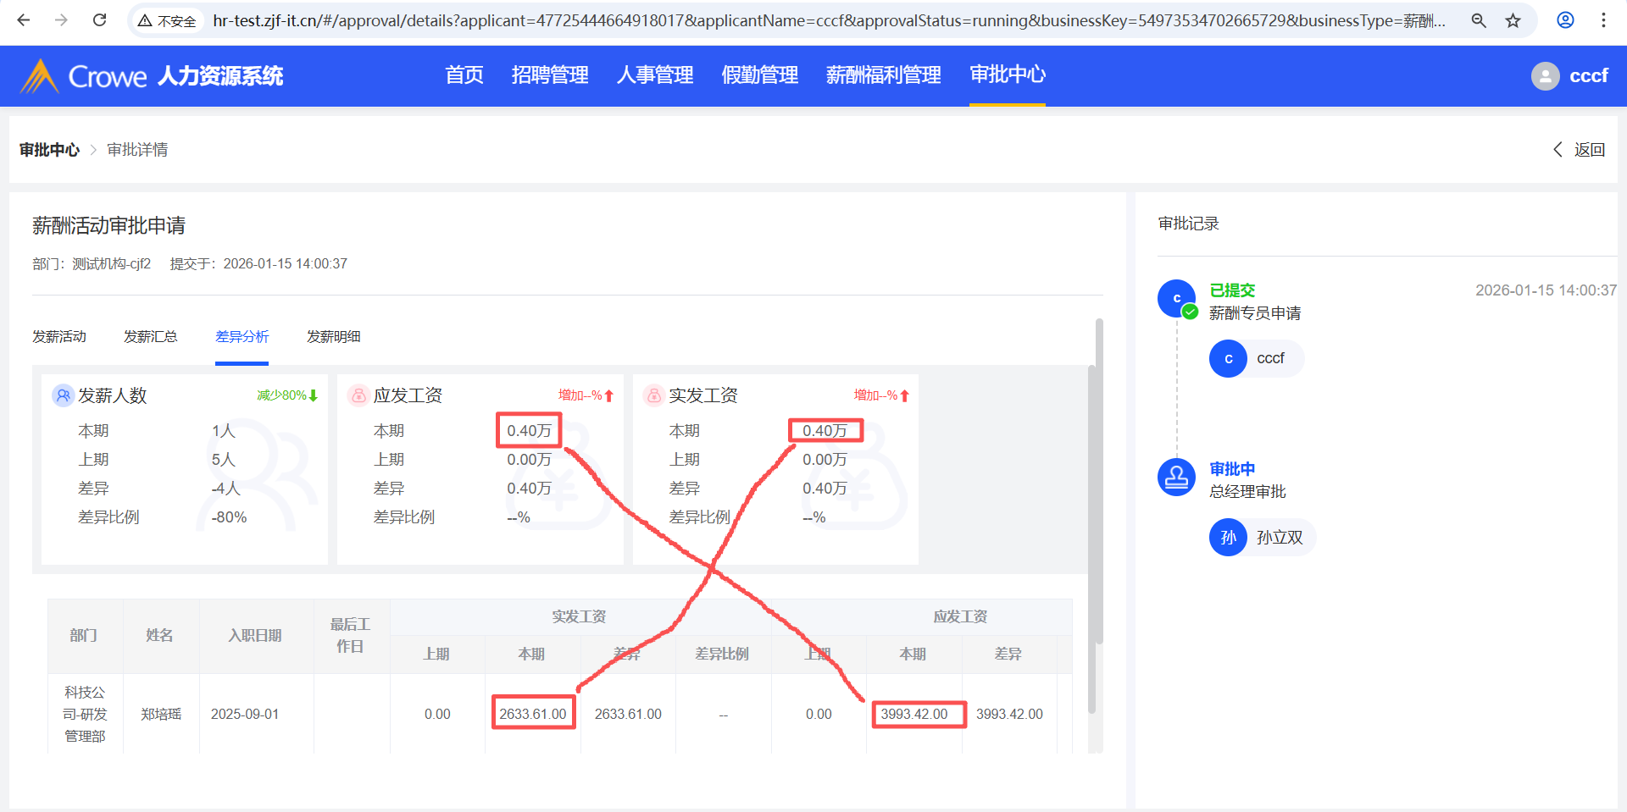
Task: Open 招聘管理 in the top navigation
Action: (x=550, y=75)
